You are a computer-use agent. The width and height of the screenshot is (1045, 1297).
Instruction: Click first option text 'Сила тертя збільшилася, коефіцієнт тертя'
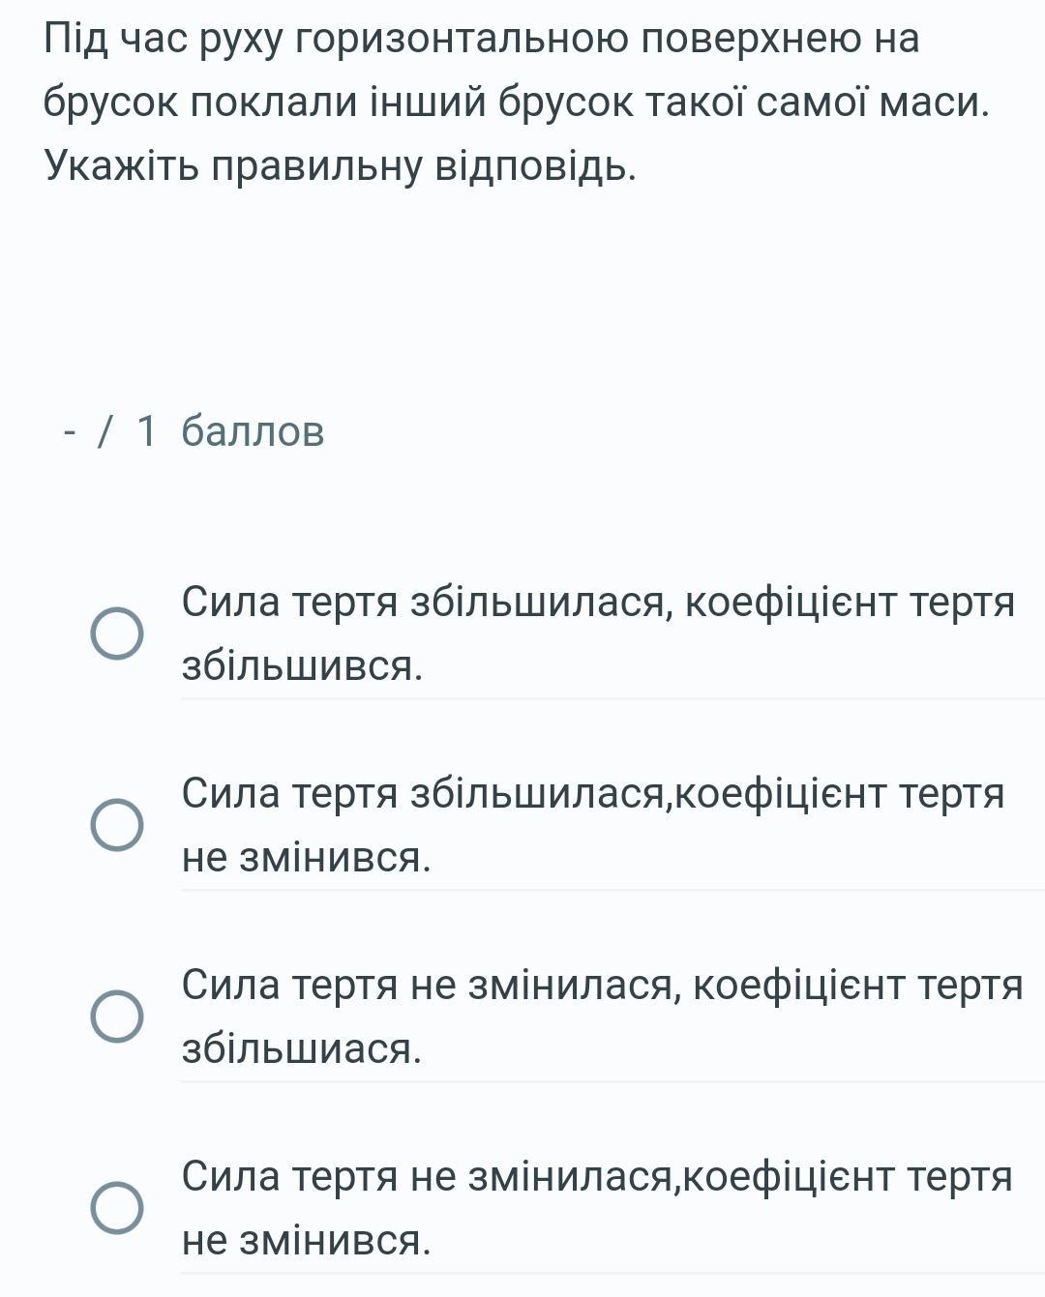coord(598,602)
